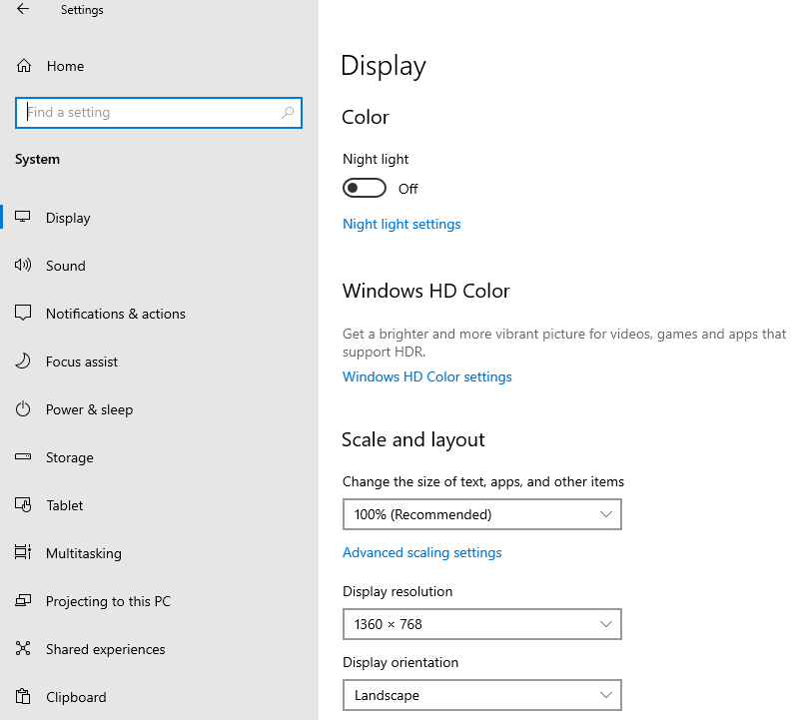Open Shared experiences page

click(106, 649)
